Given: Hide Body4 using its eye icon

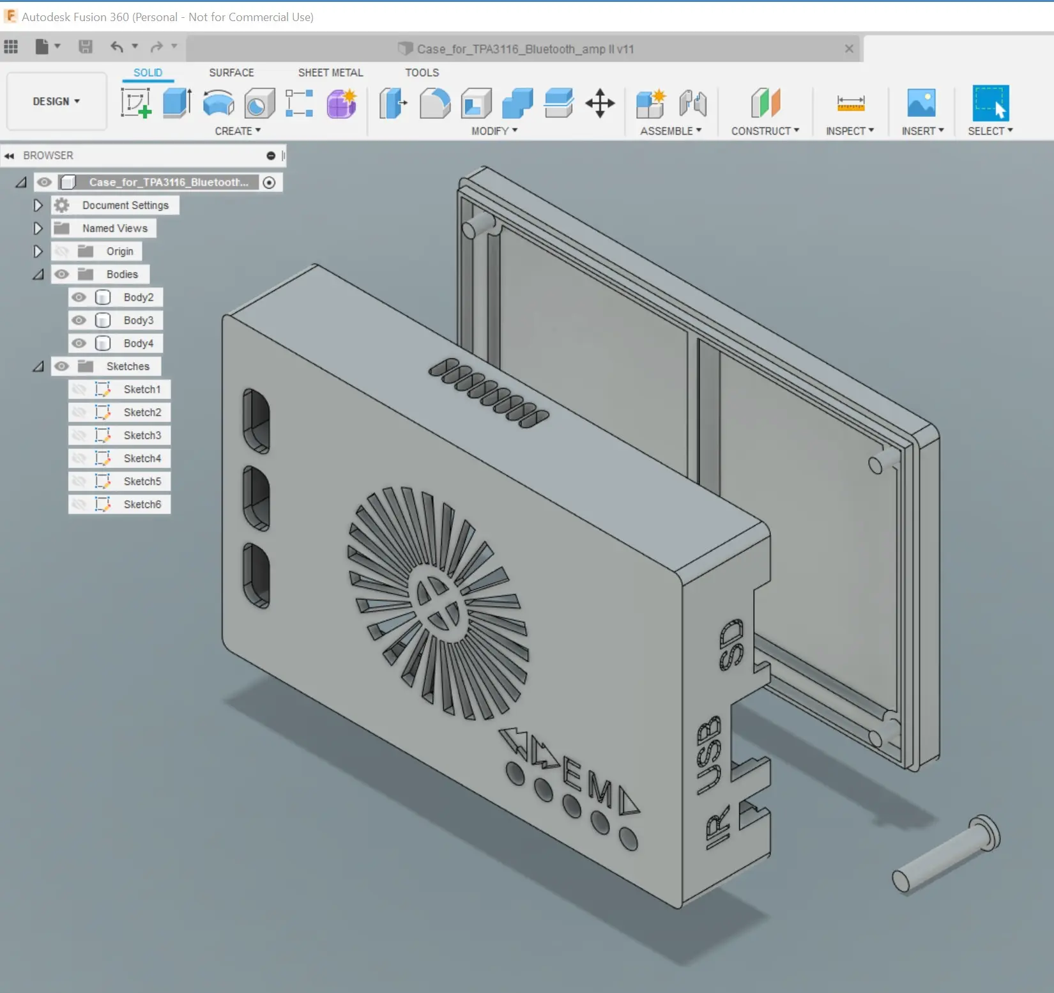Looking at the screenshot, I should tap(79, 343).
